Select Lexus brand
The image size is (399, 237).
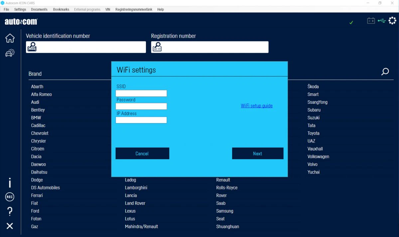point(130,211)
